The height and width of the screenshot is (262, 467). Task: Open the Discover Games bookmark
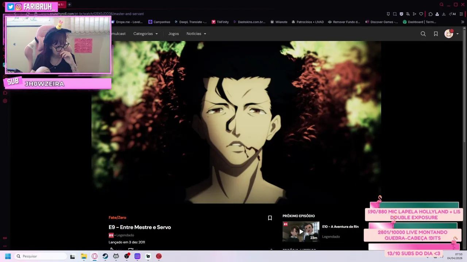382,22
